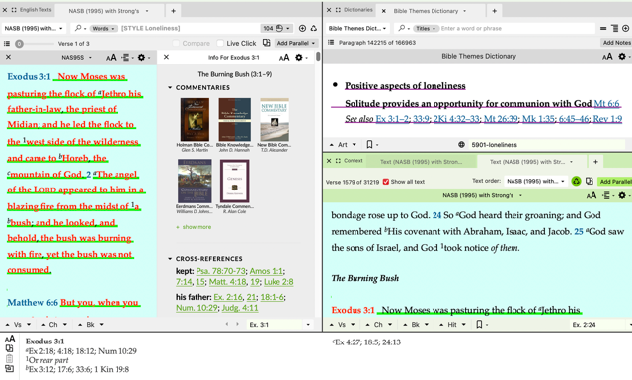Open Mt 6:6 link in dictionary
The width and height of the screenshot is (632, 380).
tap(607, 104)
